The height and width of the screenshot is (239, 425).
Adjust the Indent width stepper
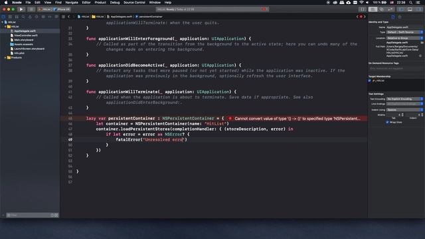[x=422, y=115]
